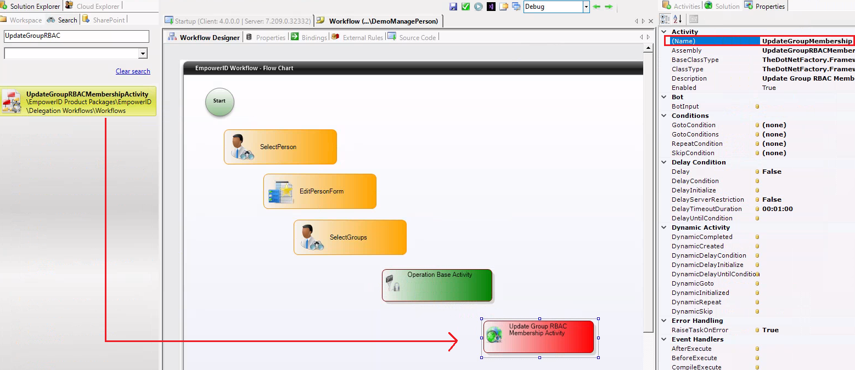
Task: Click the EditPersonForm activity icon
Action: pyautogui.click(x=281, y=192)
